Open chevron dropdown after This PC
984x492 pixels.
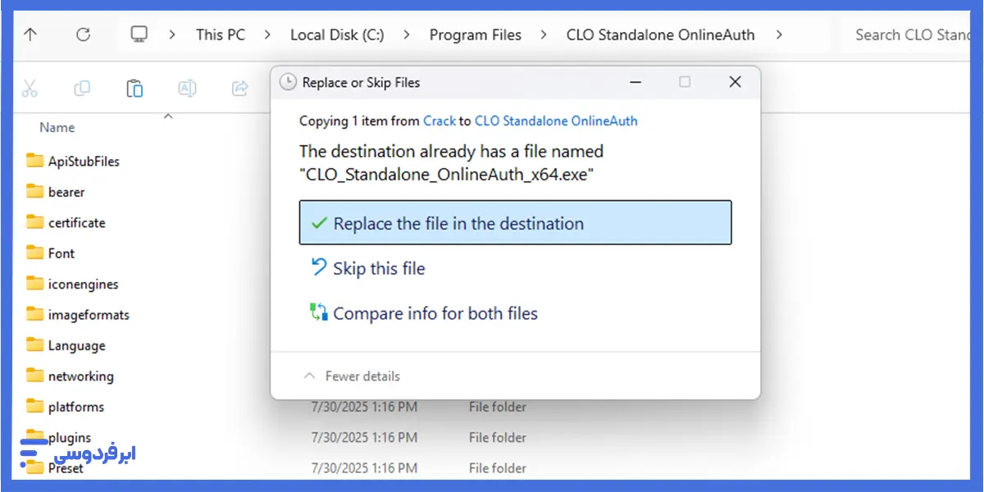(x=267, y=34)
